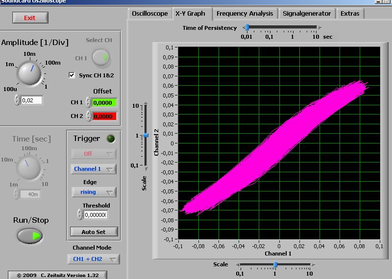Open the trigger mode Off dropdown
This screenshot has width=392, height=279.
point(94,154)
